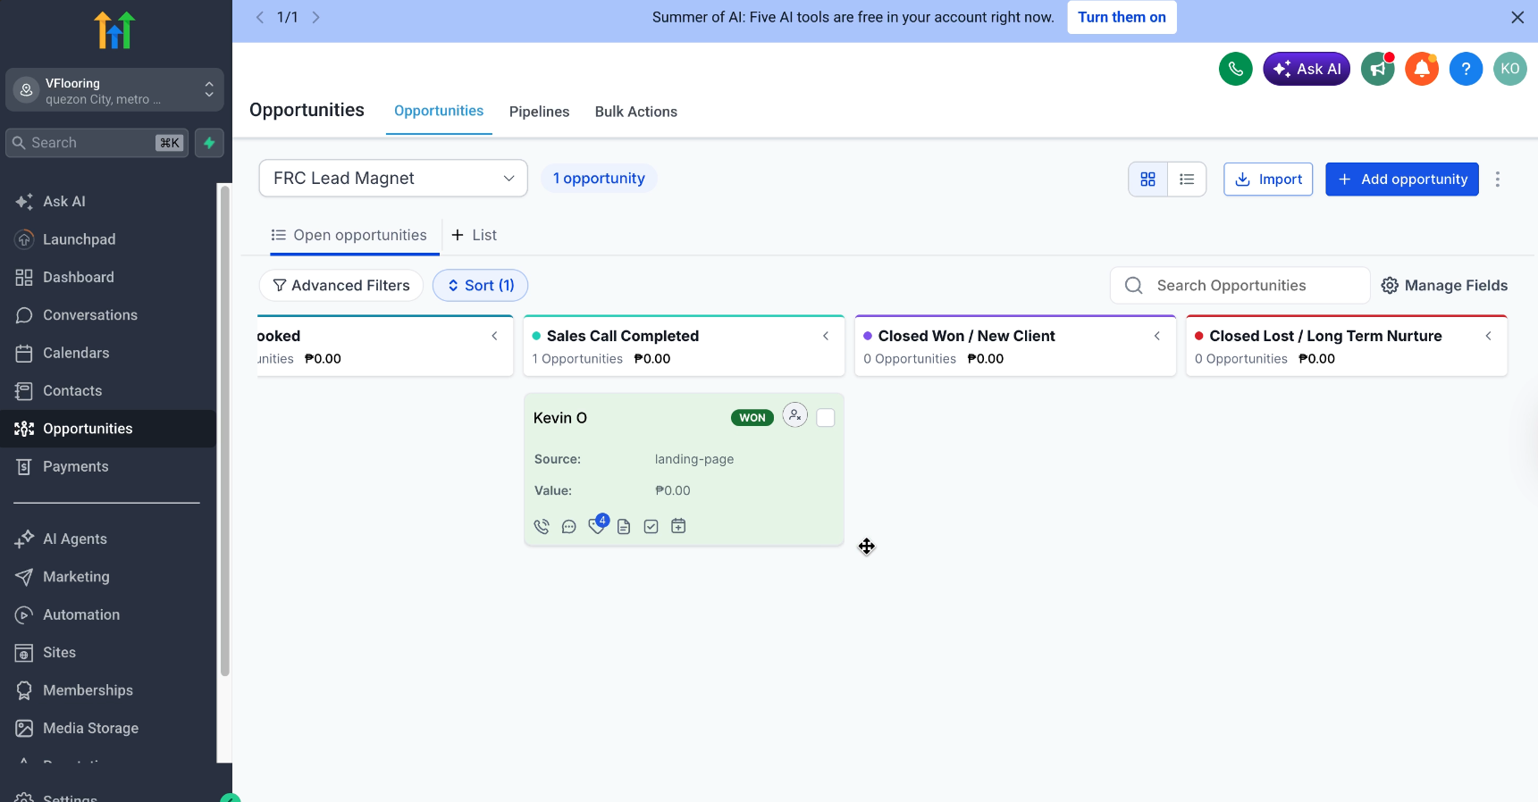The height and width of the screenshot is (802, 1538).
Task: Open the help question mark icon
Action: 1466,69
